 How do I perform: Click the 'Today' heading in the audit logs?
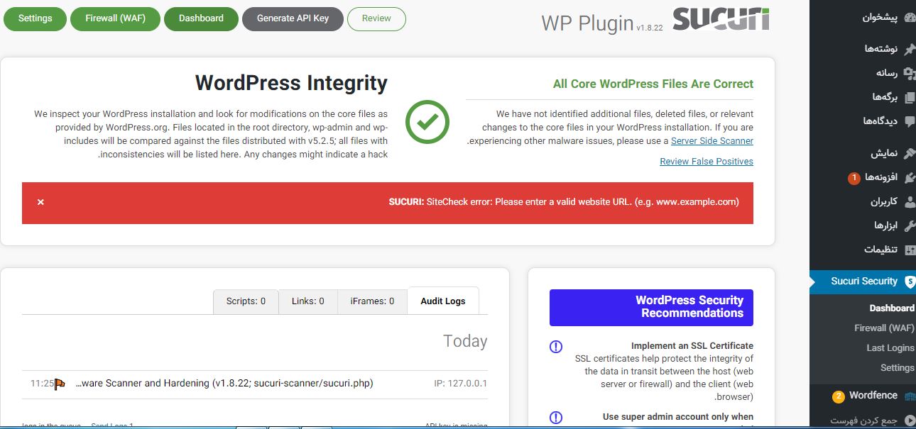pyautogui.click(x=465, y=341)
